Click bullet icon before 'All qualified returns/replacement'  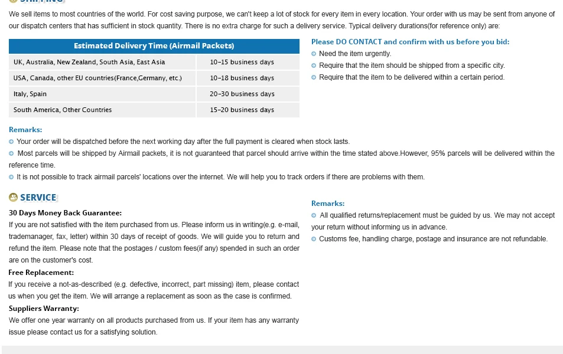tap(314, 215)
